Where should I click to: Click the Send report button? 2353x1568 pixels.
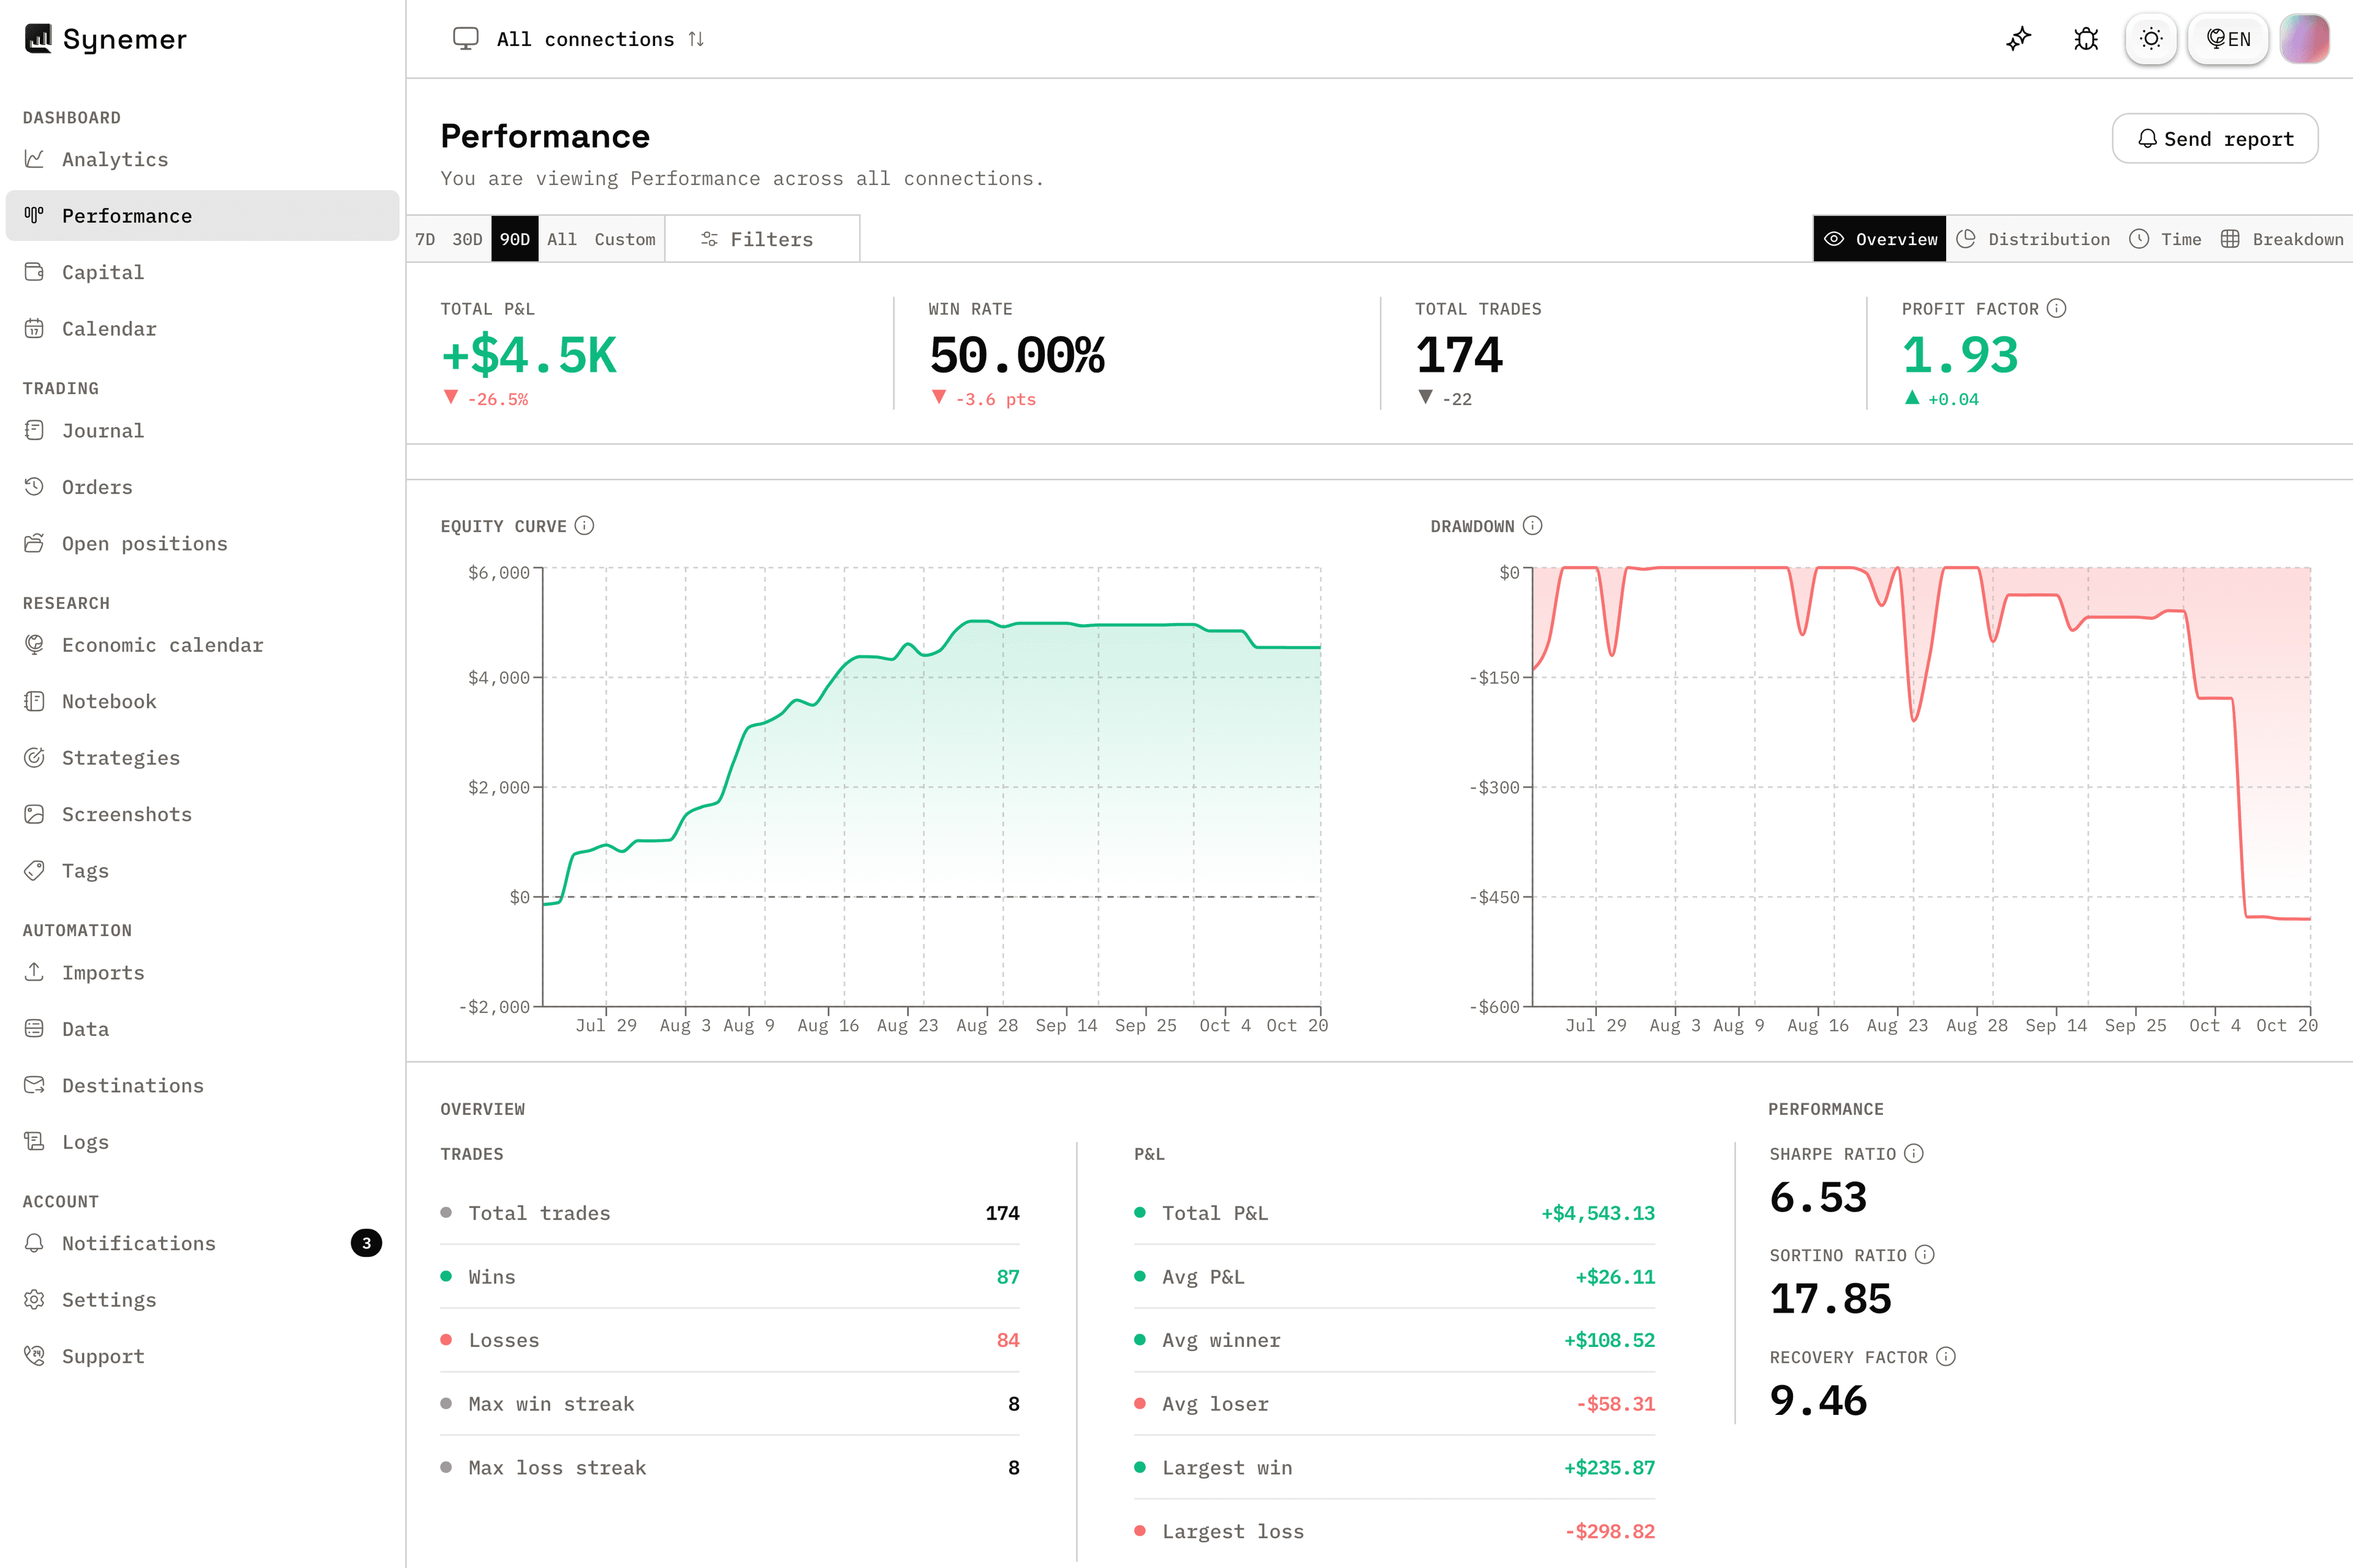2215,139
